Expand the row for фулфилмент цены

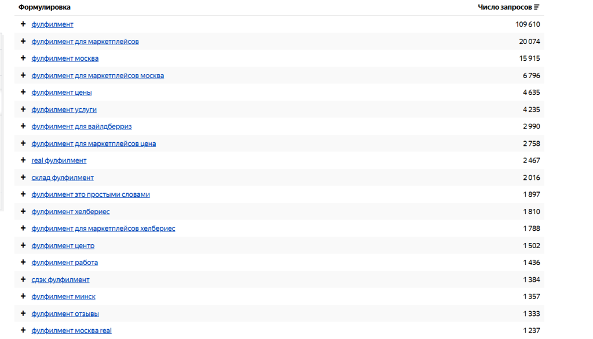point(23,92)
